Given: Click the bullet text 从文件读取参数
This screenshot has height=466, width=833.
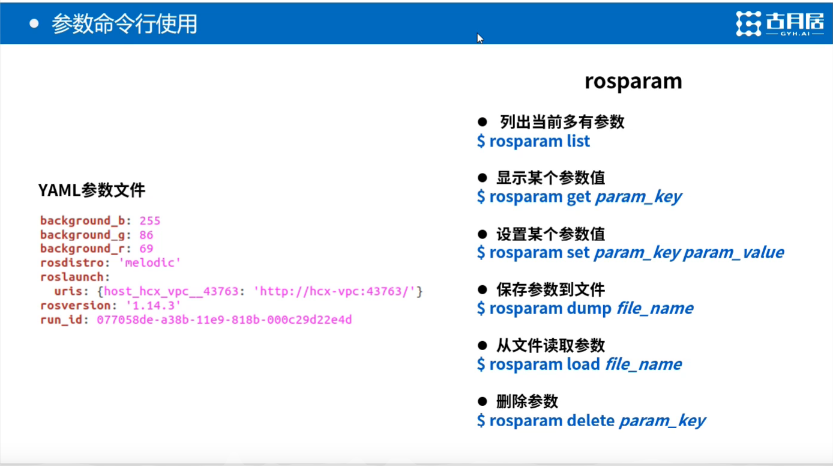Looking at the screenshot, I should pyautogui.click(x=551, y=345).
